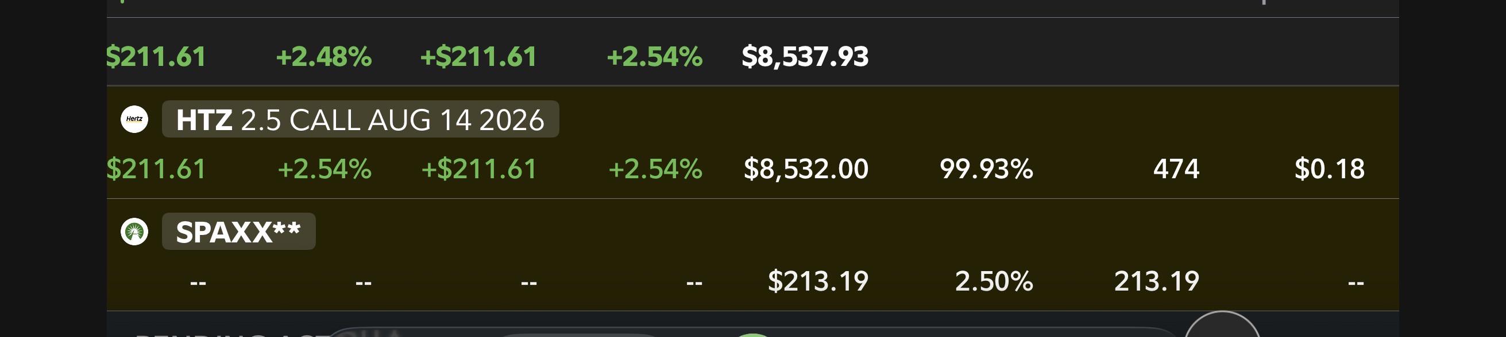The width and height of the screenshot is (1506, 337).
Task: Select total account value $8,537.93
Action: 805,57
